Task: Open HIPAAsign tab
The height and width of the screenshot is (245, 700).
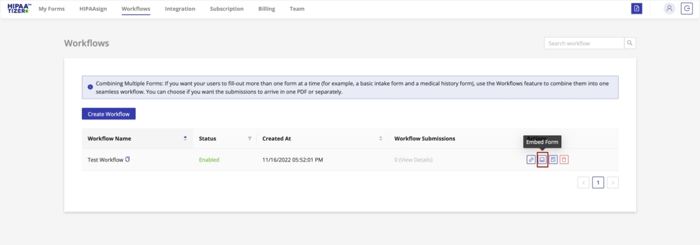Action: coord(93,9)
